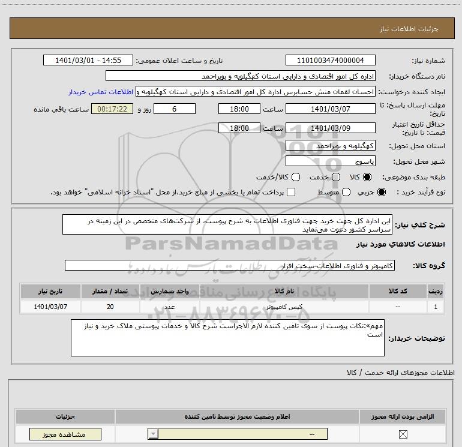The width and height of the screenshot is (462, 447).
Task: Click the response deadline date 1401/03/07 field
Action: (330, 109)
